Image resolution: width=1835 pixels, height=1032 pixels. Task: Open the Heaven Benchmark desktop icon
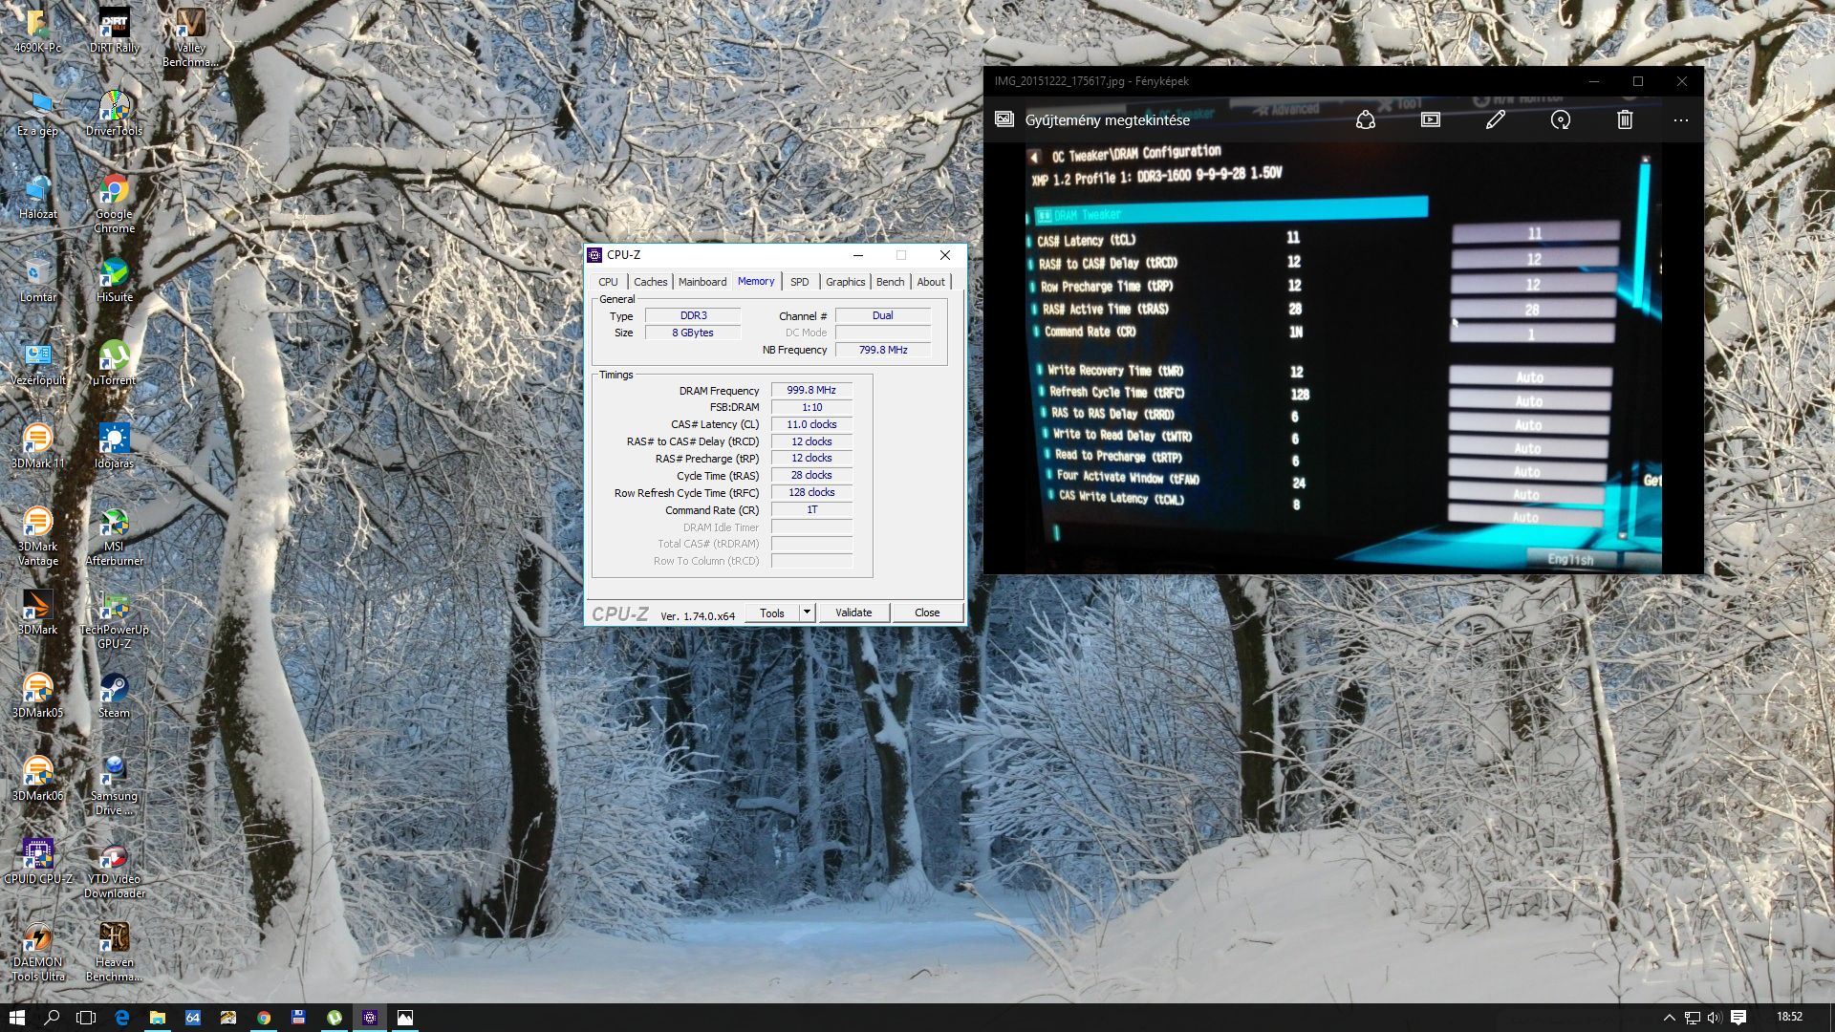114,952
